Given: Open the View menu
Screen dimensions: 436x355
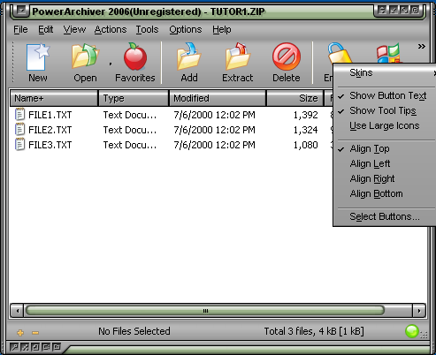Looking at the screenshot, I should tap(74, 29).
